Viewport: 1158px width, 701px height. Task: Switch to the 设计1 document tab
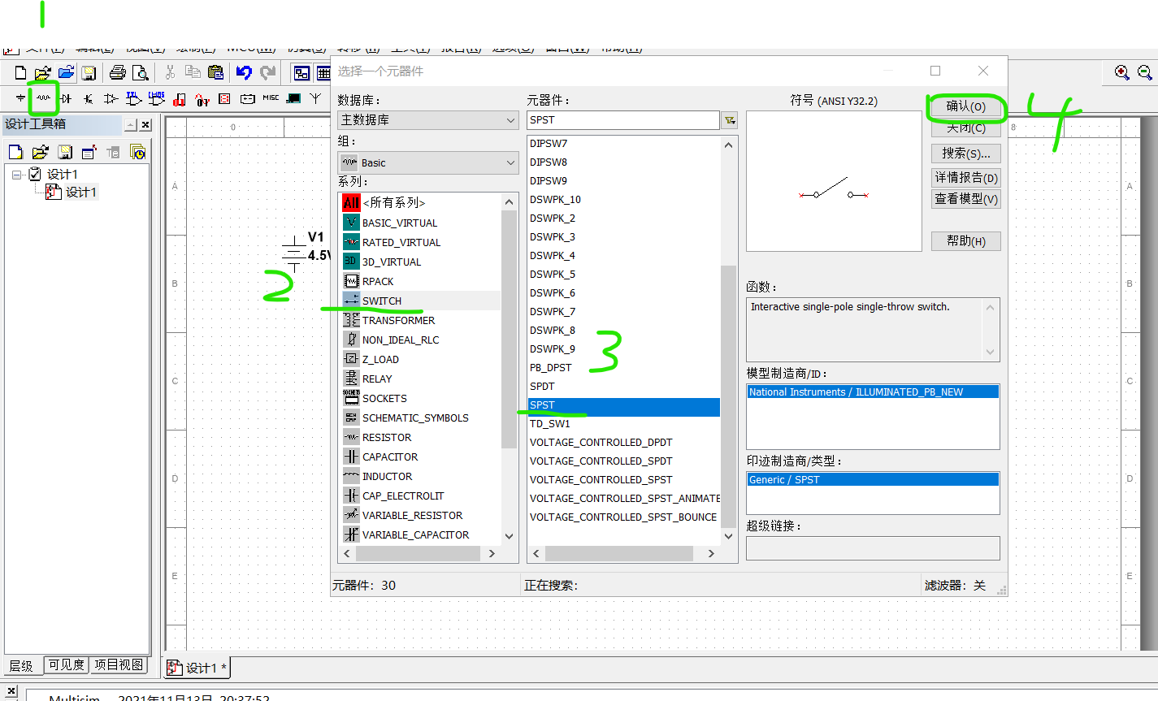(x=196, y=667)
